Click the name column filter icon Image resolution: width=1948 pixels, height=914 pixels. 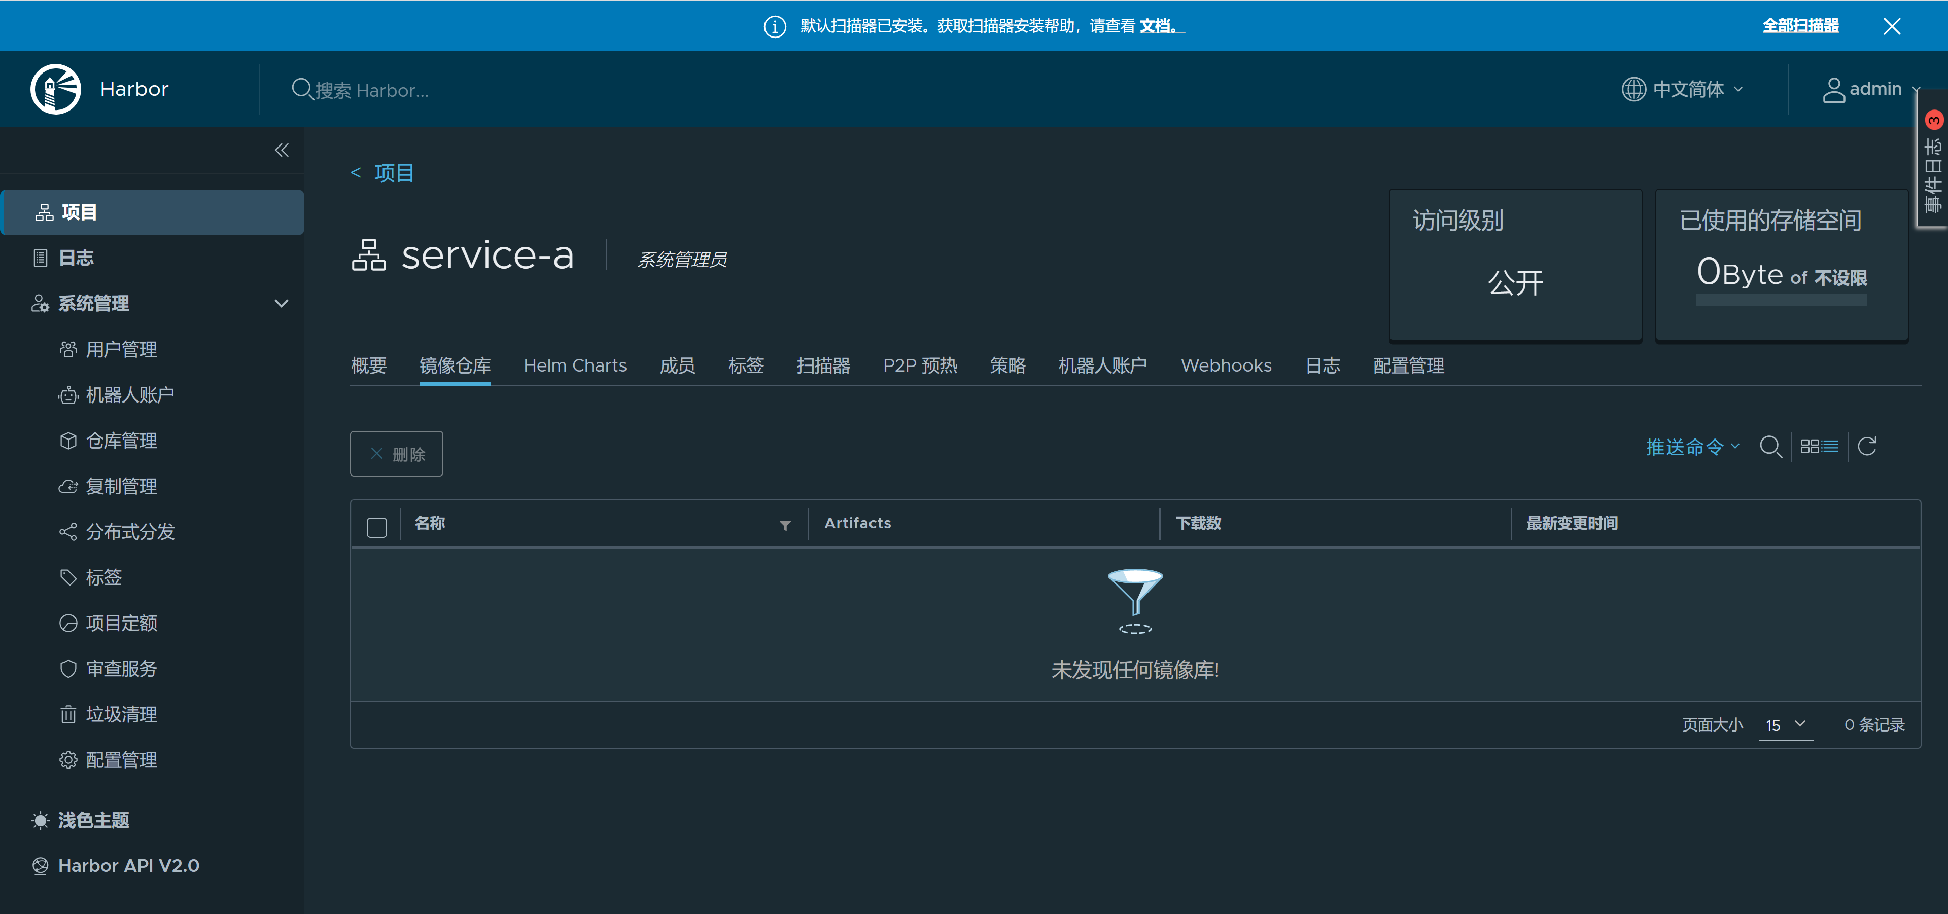point(785,525)
